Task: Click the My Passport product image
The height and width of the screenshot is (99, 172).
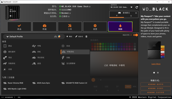Action: (x=156, y=50)
